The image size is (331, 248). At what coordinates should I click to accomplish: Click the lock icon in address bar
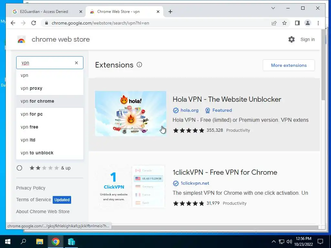tap(47, 23)
